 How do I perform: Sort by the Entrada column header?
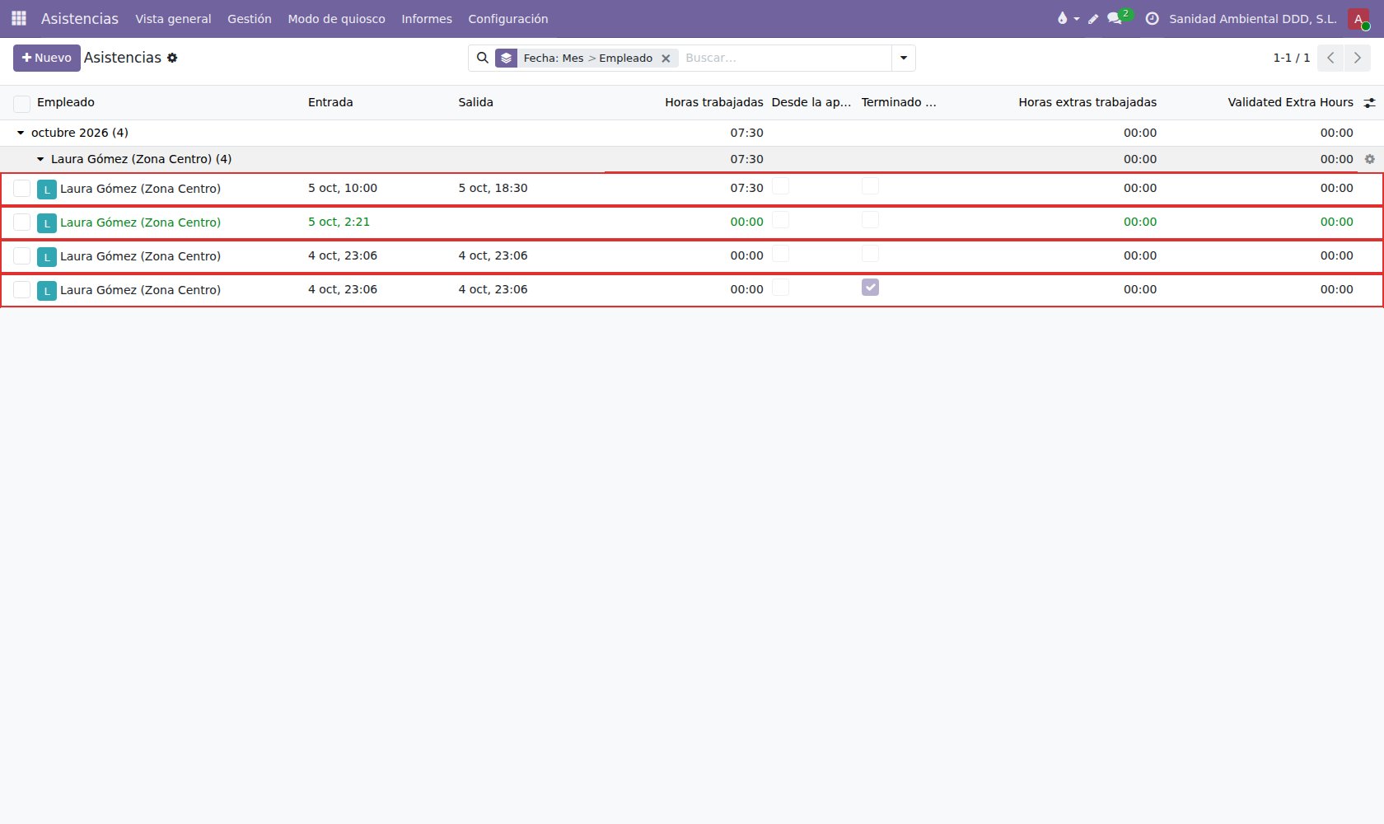pyautogui.click(x=330, y=102)
